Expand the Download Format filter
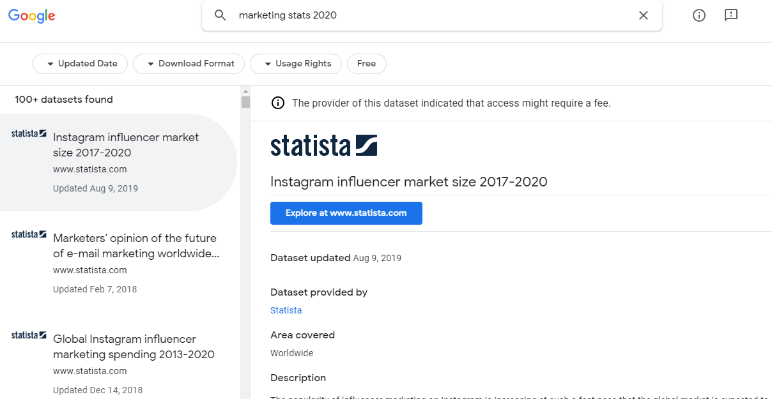This screenshot has width=772, height=399. (x=189, y=64)
